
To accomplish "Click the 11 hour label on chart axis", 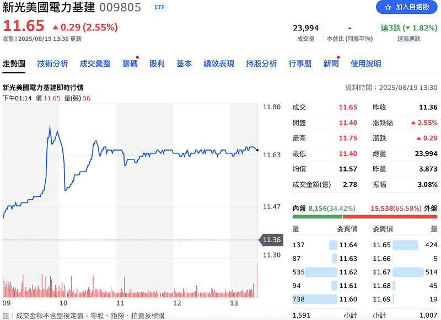I will [120, 303].
